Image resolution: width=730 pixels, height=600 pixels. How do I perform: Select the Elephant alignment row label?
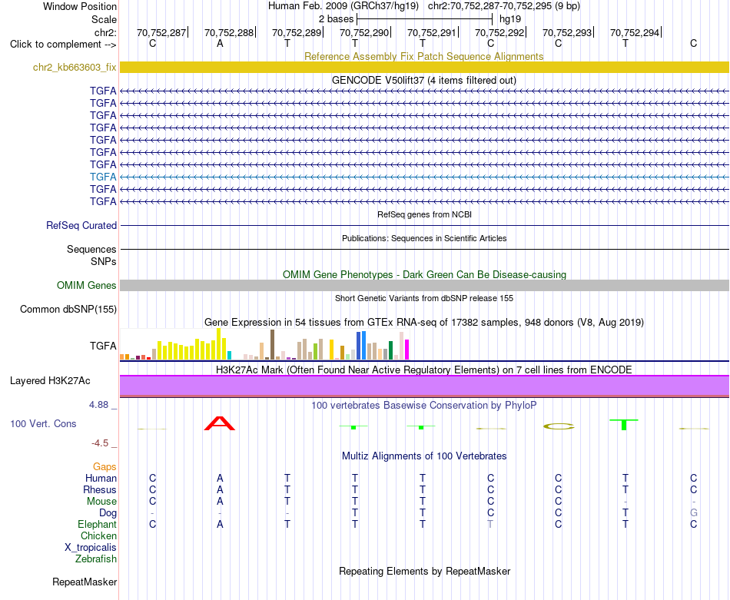pyautogui.click(x=97, y=524)
